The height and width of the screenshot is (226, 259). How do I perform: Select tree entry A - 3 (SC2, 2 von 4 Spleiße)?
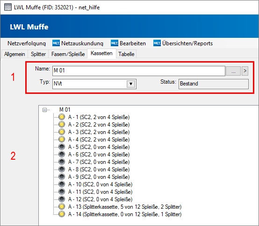click(99, 132)
